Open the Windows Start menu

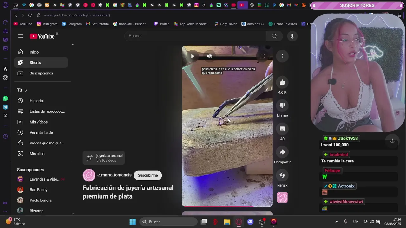133,222
